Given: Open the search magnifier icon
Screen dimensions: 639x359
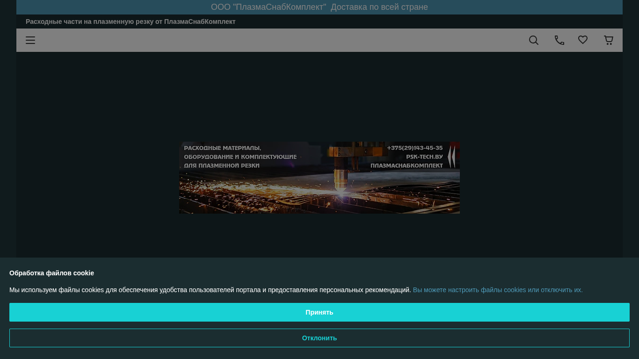Looking at the screenshot, I should tap(534, 40).
